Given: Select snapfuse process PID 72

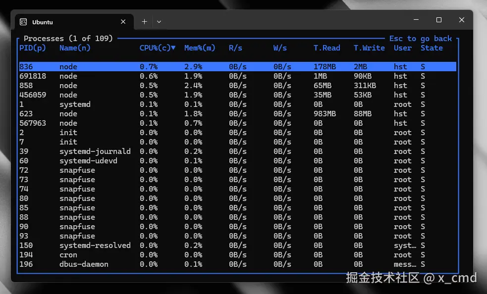Looking at the screenshot, I should coord(238,170).
